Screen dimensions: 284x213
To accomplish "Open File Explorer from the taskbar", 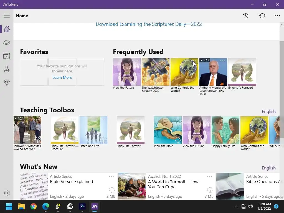I will pos(21,206).
